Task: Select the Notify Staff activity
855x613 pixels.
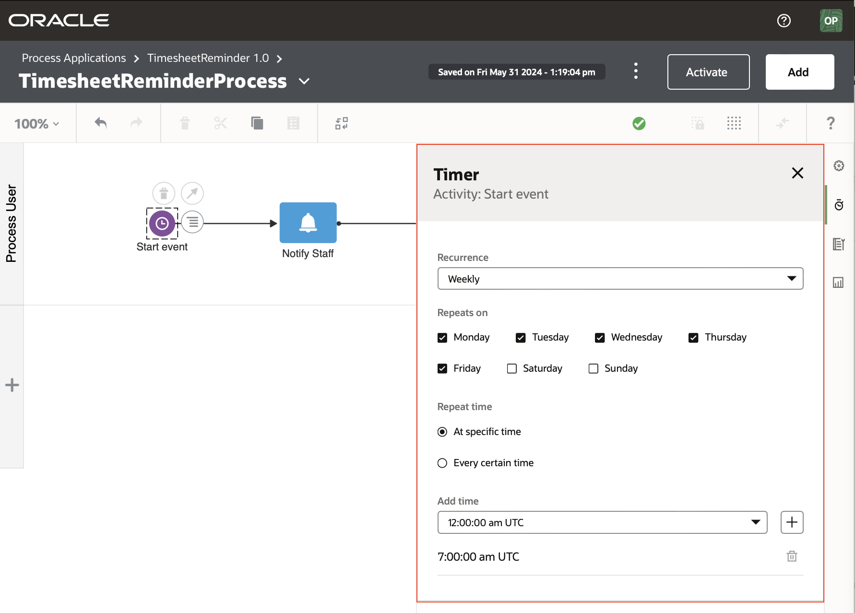Action: (x=308, y=223)
